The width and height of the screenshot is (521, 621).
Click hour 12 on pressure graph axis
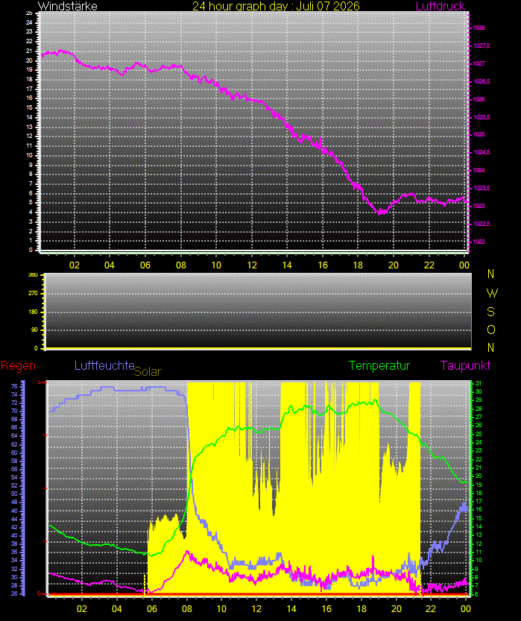(252, 265)
